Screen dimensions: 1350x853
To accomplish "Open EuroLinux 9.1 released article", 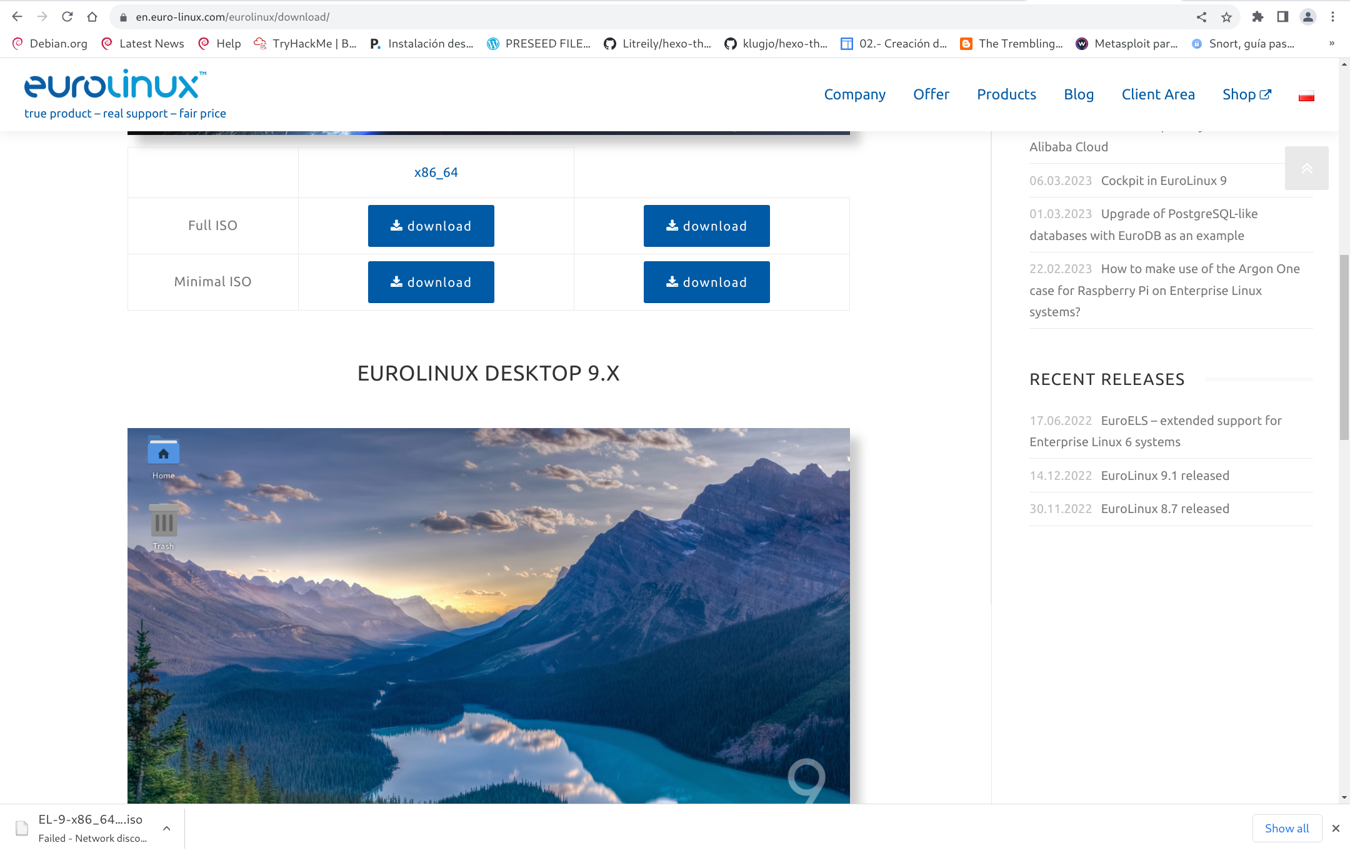I will coord(1164,476).
